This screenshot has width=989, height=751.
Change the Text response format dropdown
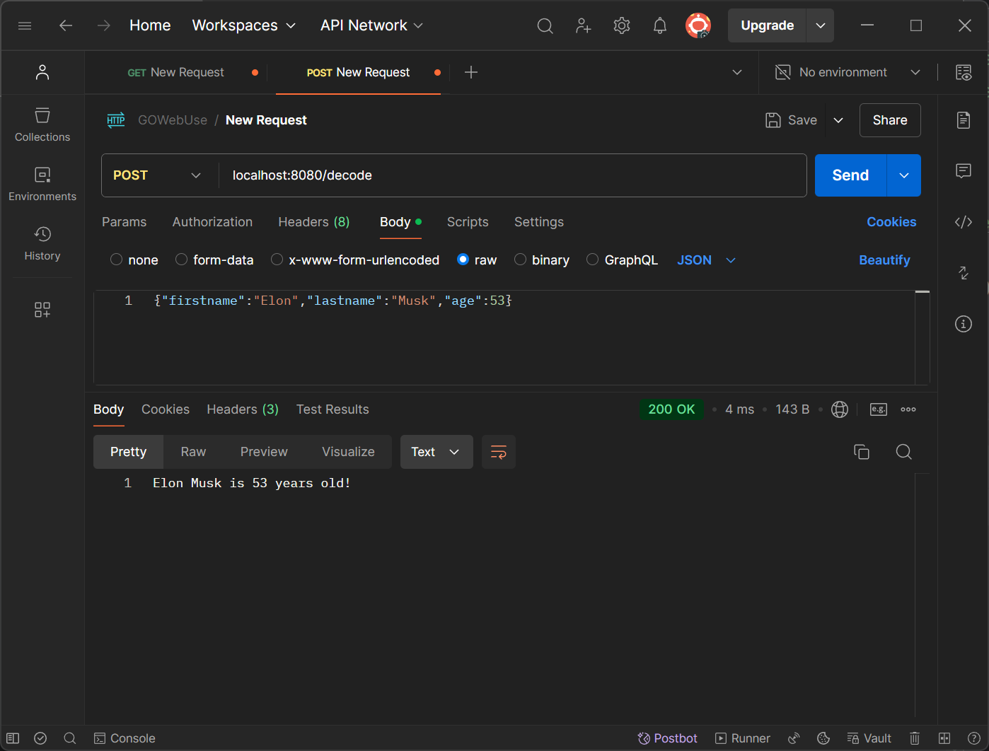436,452
